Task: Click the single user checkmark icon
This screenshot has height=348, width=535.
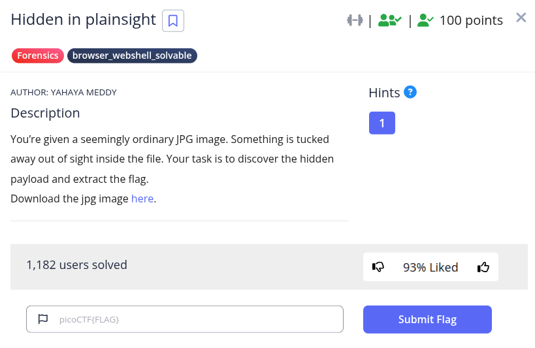Action: 425,20
